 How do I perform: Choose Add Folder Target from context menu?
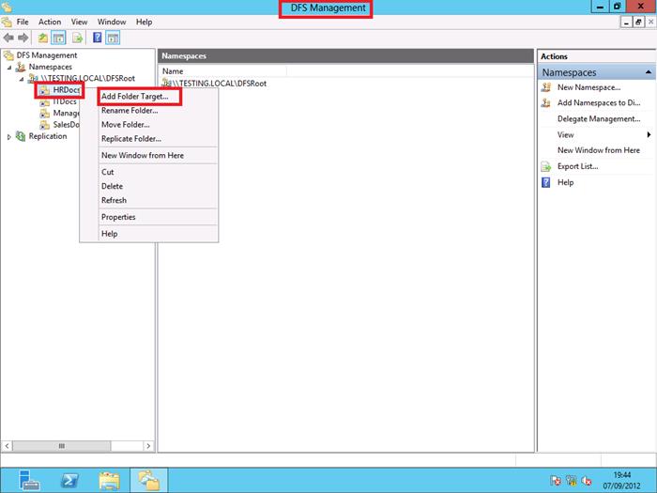click(x=134, y=97)
